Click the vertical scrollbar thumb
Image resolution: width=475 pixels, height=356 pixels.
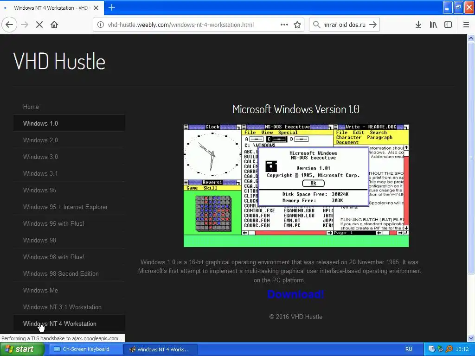[471, 158]
